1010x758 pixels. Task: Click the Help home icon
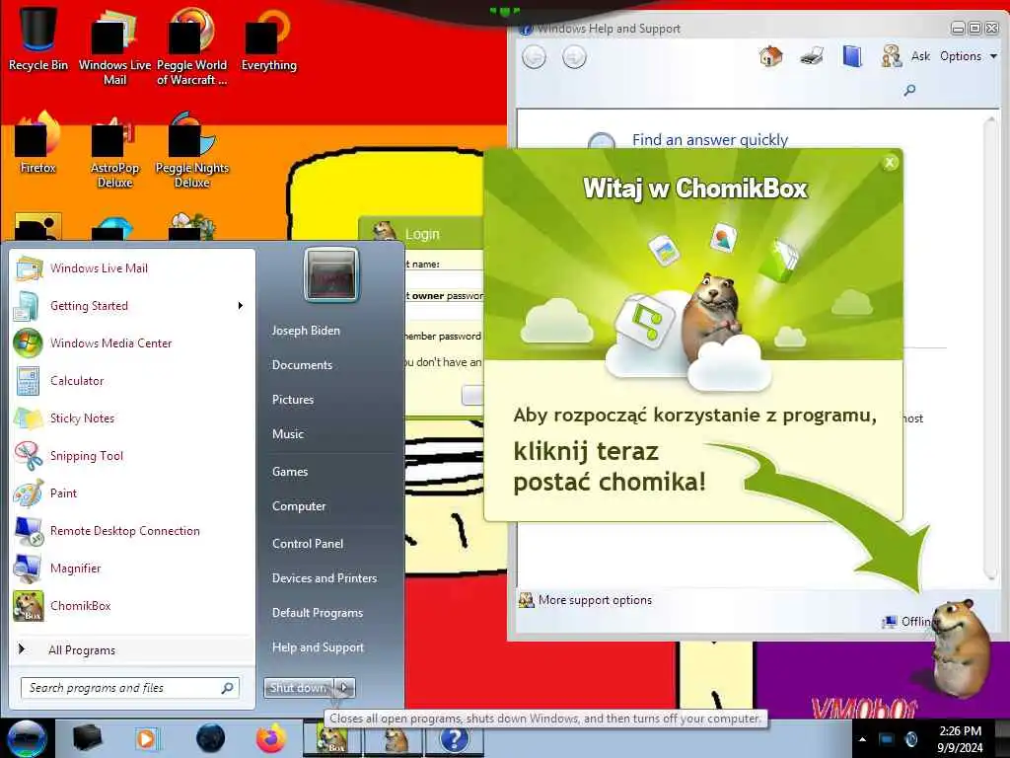770,56
